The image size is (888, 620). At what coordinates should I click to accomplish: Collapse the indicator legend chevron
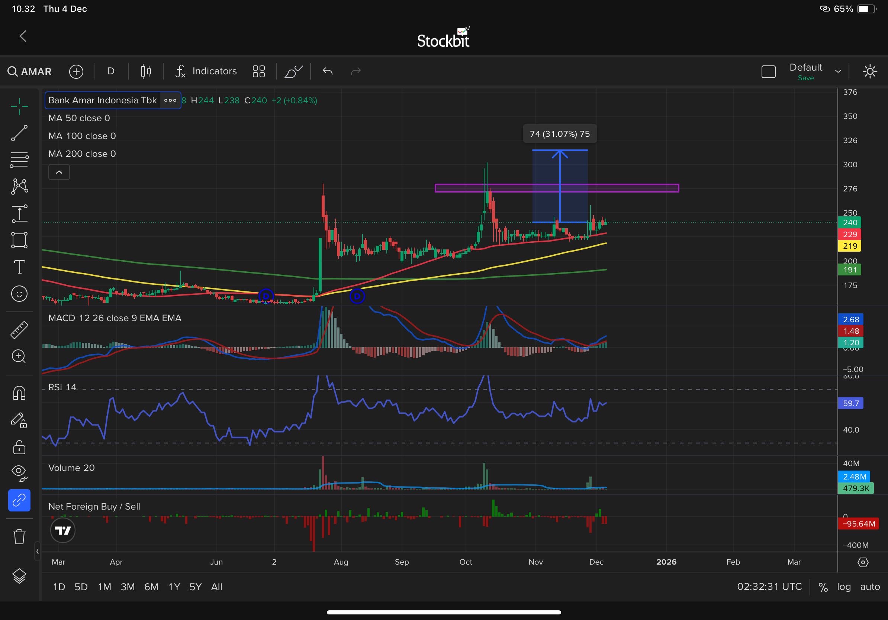[59, 172]
